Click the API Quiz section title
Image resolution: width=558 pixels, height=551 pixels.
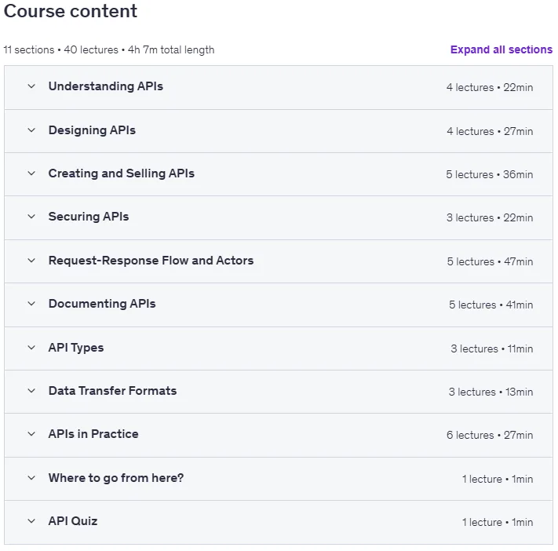click(x=73, y=521)
